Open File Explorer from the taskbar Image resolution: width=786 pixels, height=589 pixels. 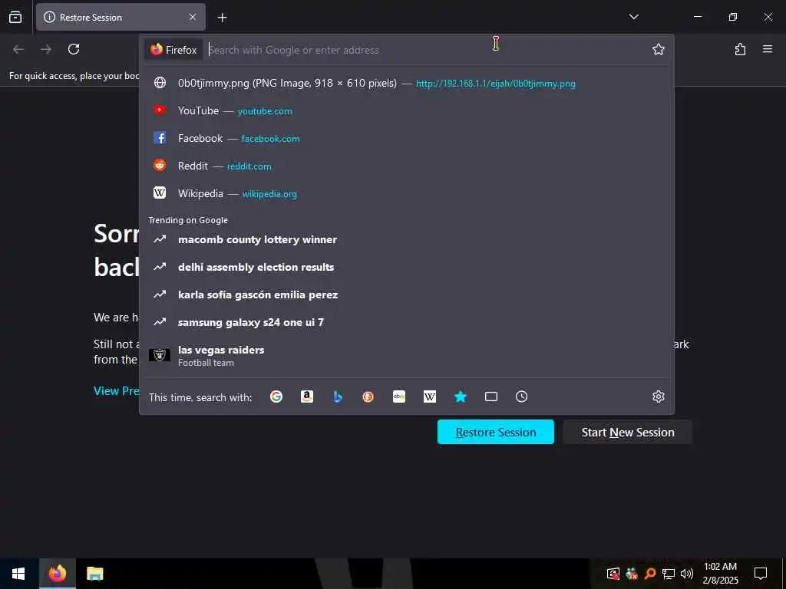pos(94,574)
